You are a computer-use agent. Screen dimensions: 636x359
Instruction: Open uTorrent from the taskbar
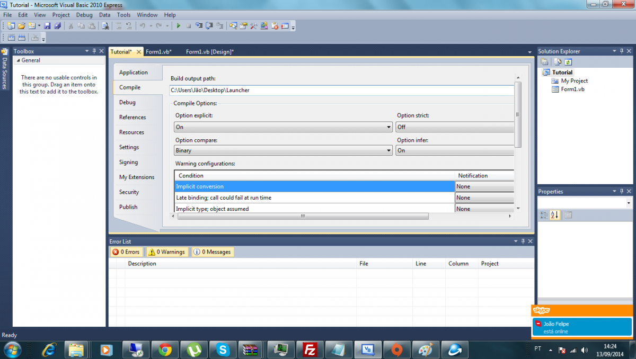pyautogui.click(x=193, y=349)
